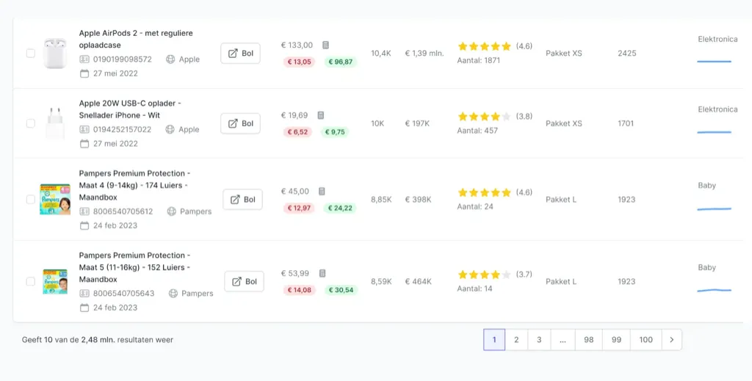Go to next page with arrow button

point(671,340)
